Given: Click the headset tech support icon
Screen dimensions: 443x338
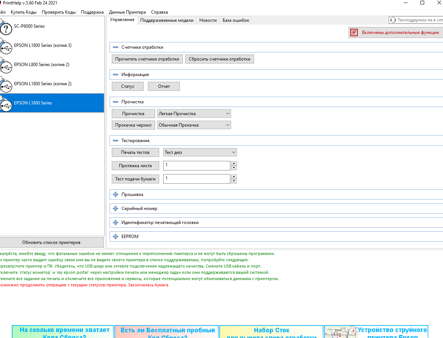Looking at the screenshot, I should 393,20.
